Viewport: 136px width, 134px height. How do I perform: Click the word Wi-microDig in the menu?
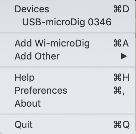[x=62, y=44]
